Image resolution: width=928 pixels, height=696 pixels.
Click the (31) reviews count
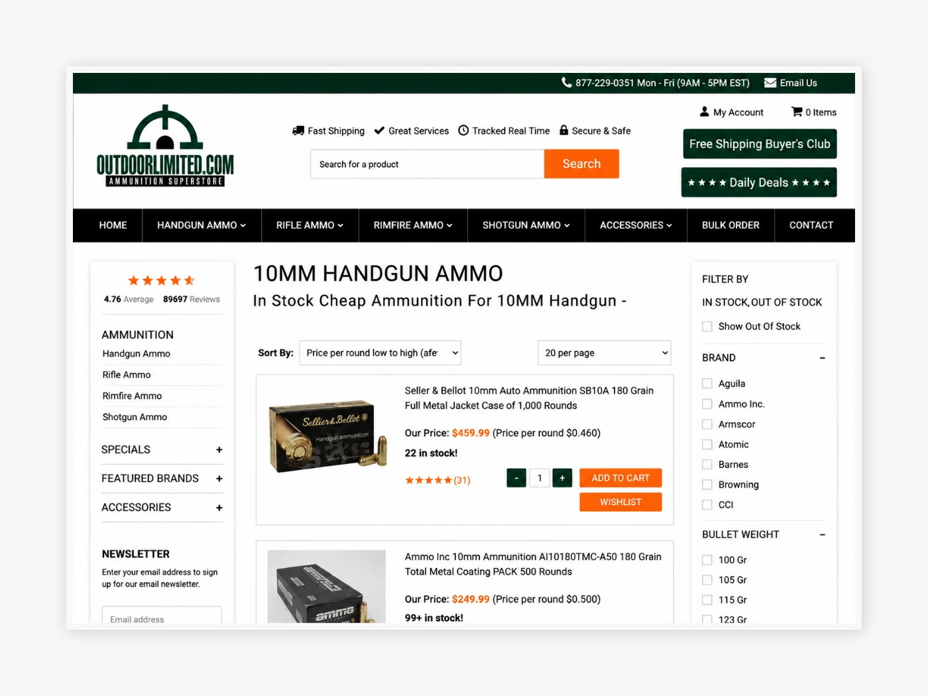pos(462,480)
